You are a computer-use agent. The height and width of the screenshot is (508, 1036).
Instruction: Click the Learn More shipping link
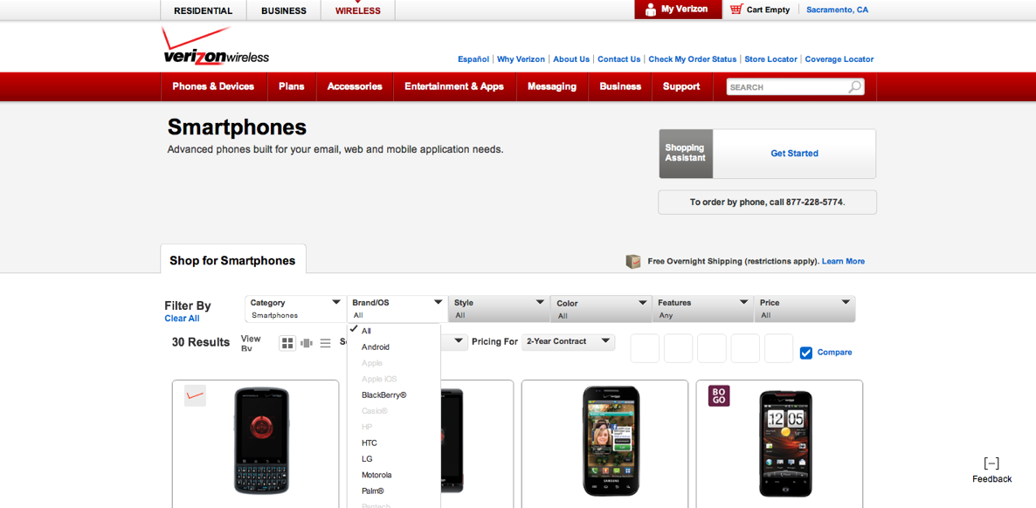[843, 261]
